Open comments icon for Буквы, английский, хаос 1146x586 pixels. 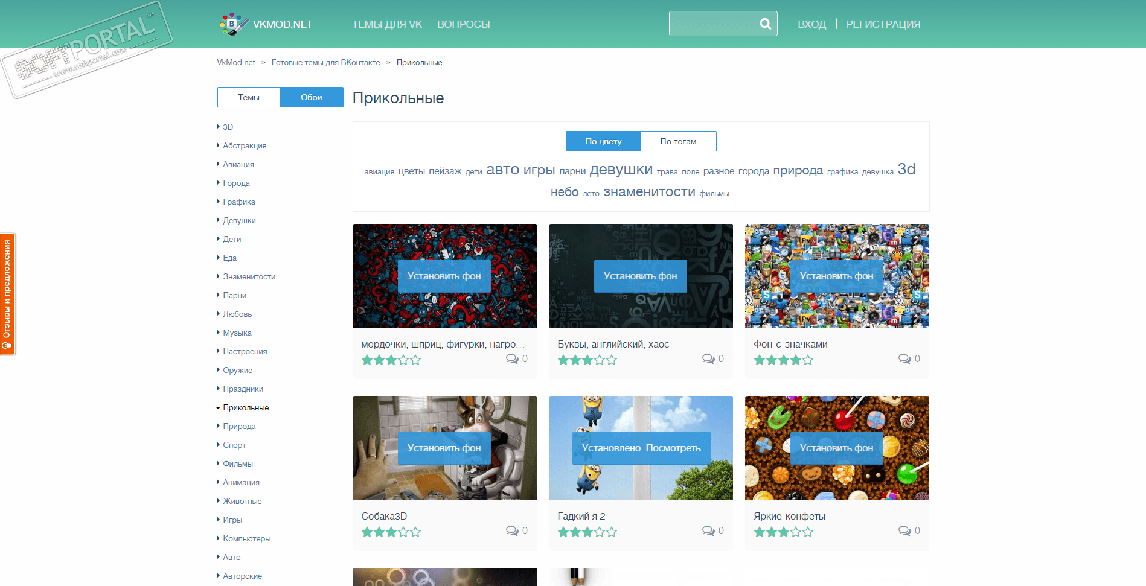708,359
